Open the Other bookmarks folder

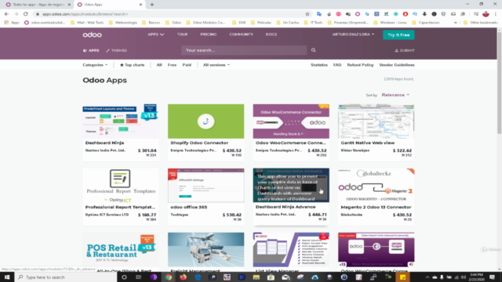click(x=481, y=23)
